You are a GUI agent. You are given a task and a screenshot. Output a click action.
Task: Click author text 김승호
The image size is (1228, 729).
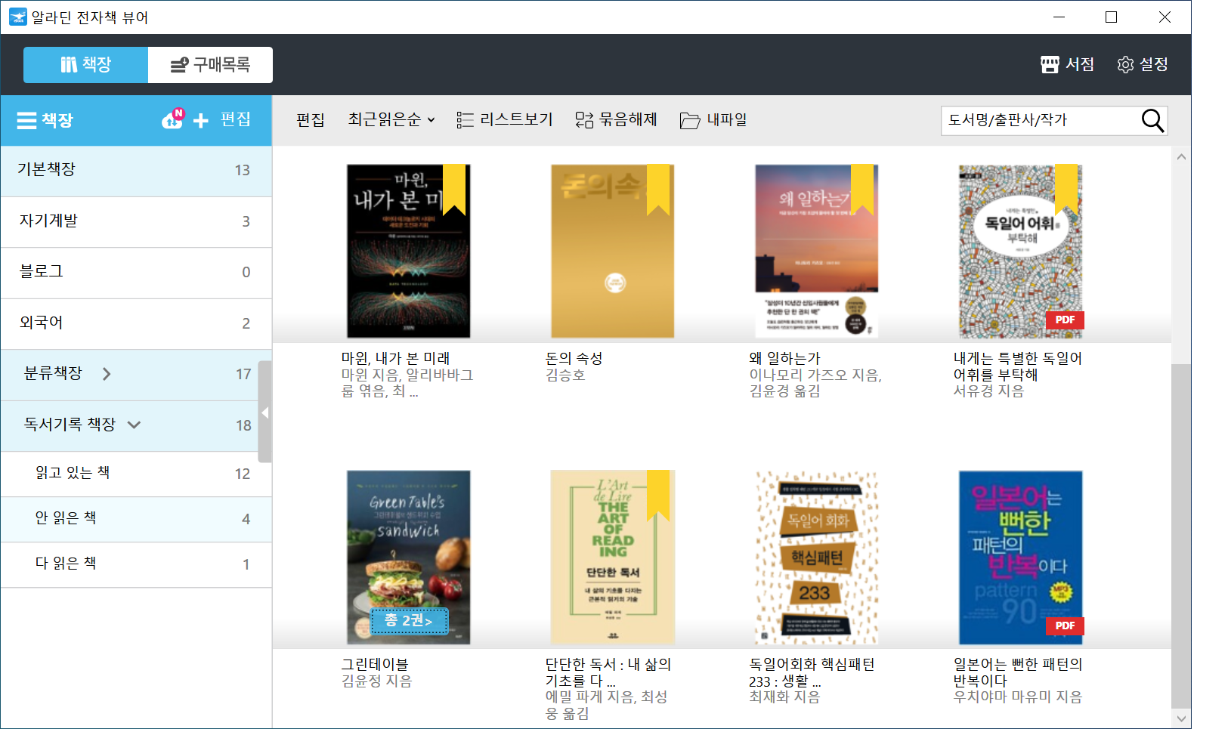[x=565, y=375]
